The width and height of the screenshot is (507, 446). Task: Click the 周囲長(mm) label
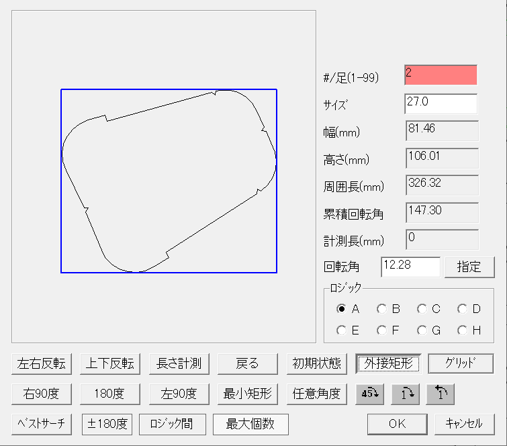click(353, 187)
